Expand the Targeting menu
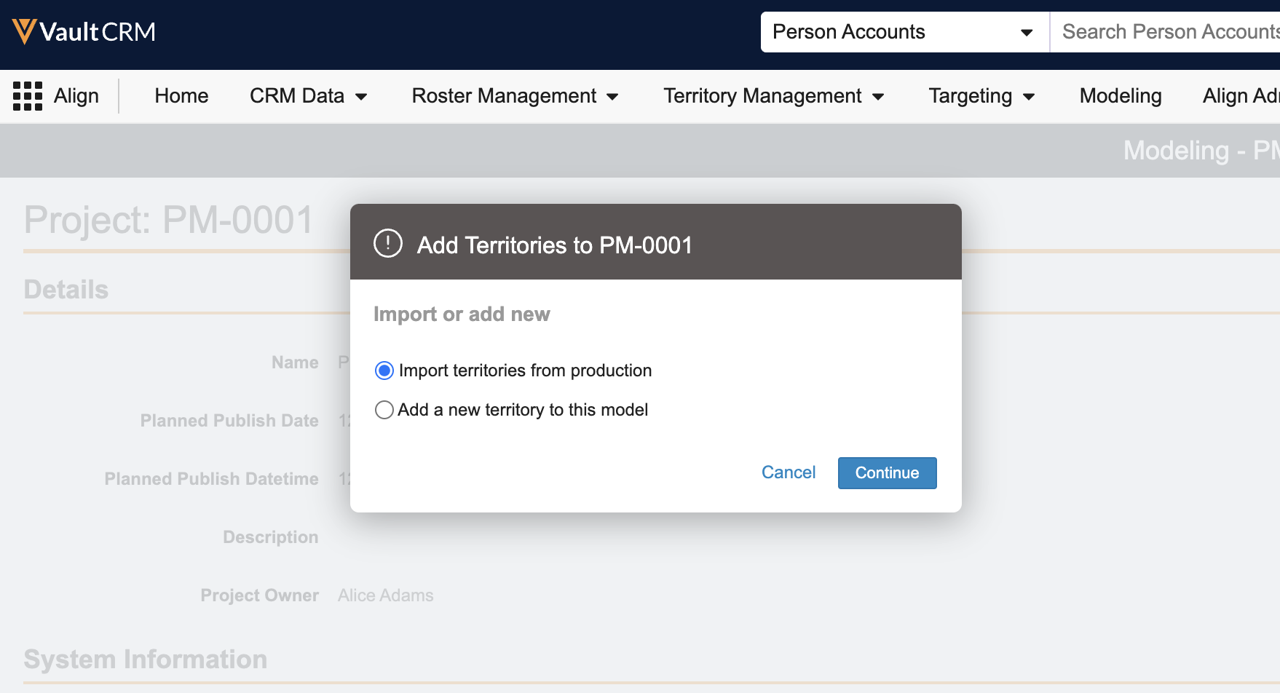This screenshot has width=1280, height=693. pyautogui.click(x=981, y=96)
